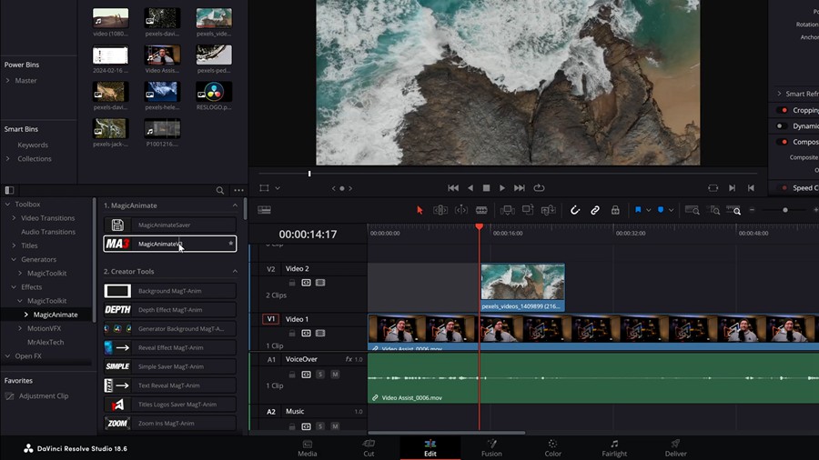The width and height of the screenshot is (819, 460).
Task: Click Adjustment Clip in Favorites
Action: [44, 396]
